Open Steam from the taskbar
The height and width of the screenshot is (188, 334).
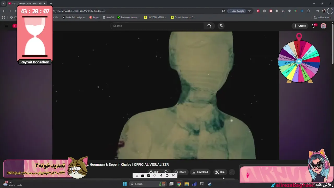tap(209, 184)
